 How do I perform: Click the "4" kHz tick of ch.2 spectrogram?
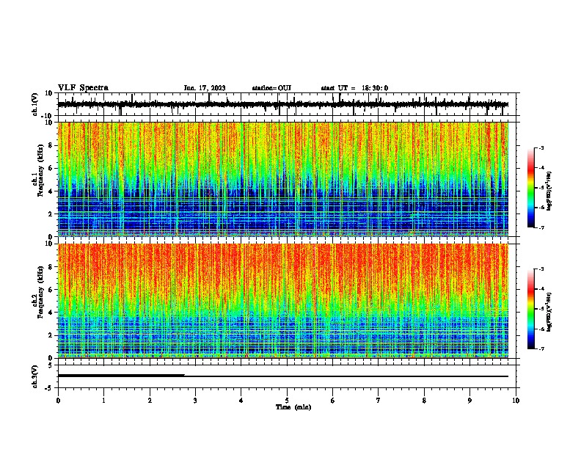click(x=51, y=313)
